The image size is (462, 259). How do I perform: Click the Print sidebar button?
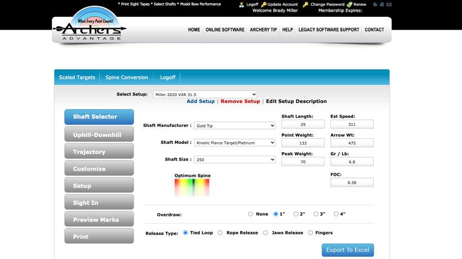pyautogui.click(x=99, y=237)
